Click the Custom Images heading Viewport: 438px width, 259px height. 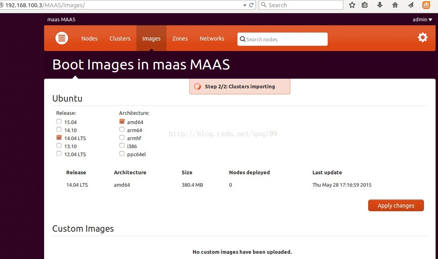pyautogui.click(x=83, y=228)
